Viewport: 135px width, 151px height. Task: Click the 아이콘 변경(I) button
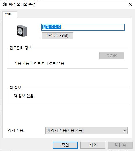[57, 36]
